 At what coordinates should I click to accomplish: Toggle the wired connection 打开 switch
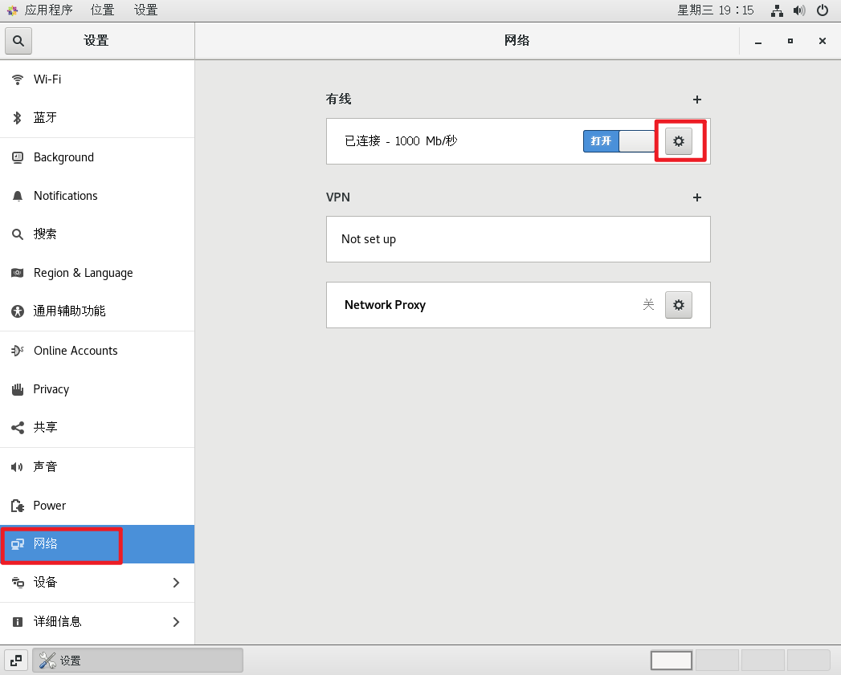pos(619,141)
